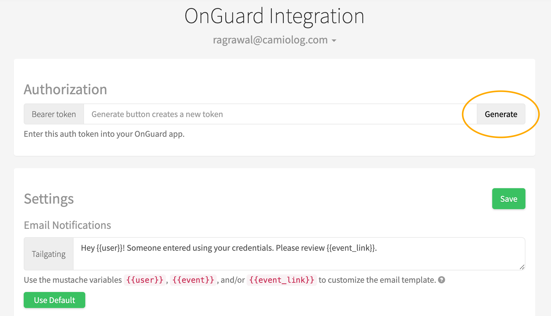Viewport: 551px width, 316px height.
Task: Click the Authorization section heading
Action: tap(65, 90)
